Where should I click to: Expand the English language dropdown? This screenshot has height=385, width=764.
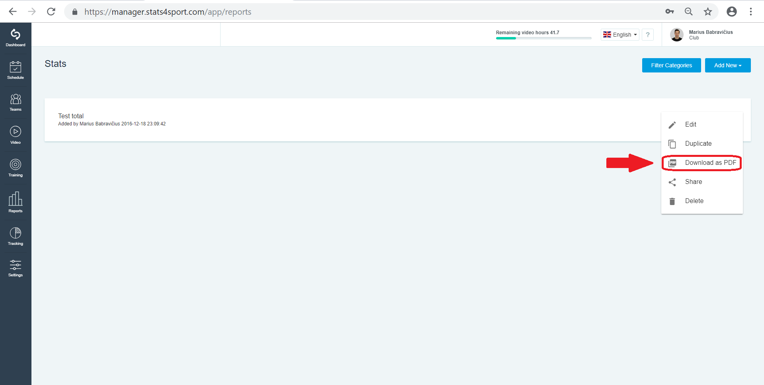[x=620, y=35]
